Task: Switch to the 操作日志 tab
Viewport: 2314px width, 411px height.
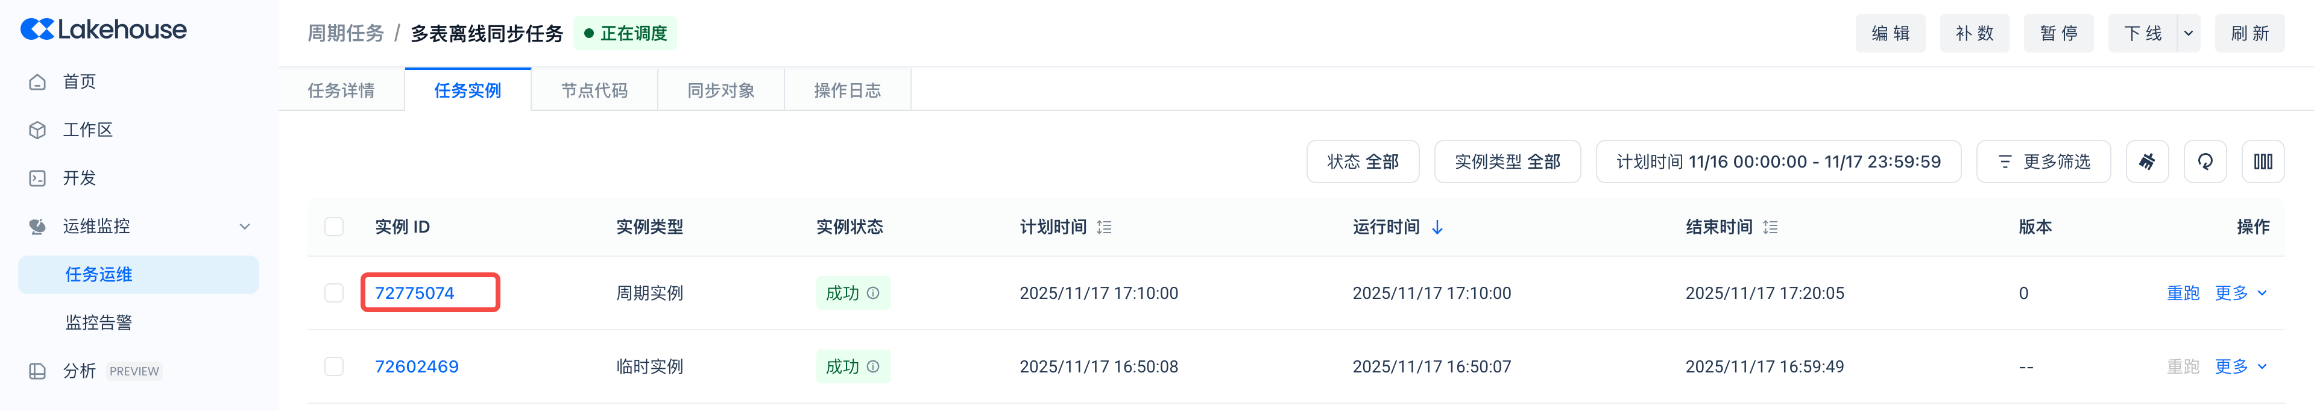Action: click(x=846, y=90)
